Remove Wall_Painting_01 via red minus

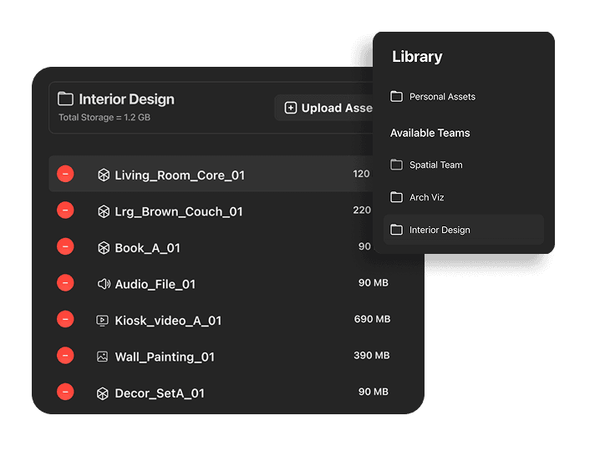(x=65, y=356)
